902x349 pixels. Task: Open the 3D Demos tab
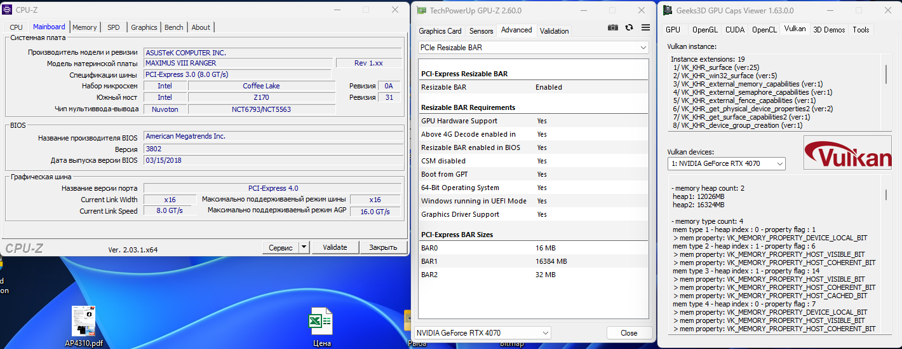pos(829,30)
